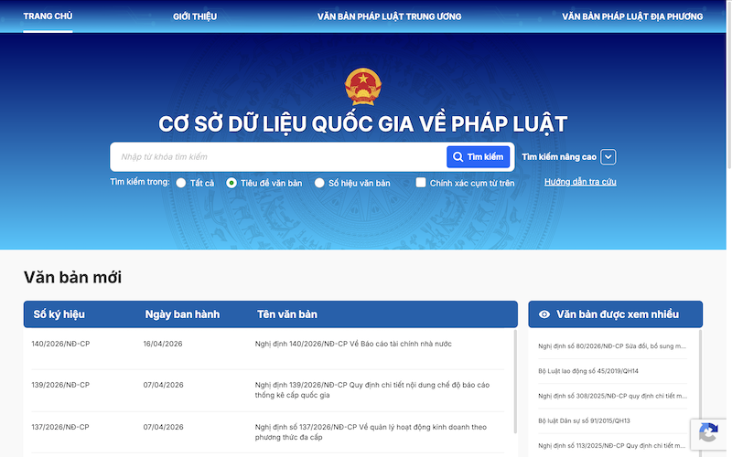Click the eye icon beside Văn bản được xem nhiều
This screenshot has height=457, width=732.
click(544, 314)
